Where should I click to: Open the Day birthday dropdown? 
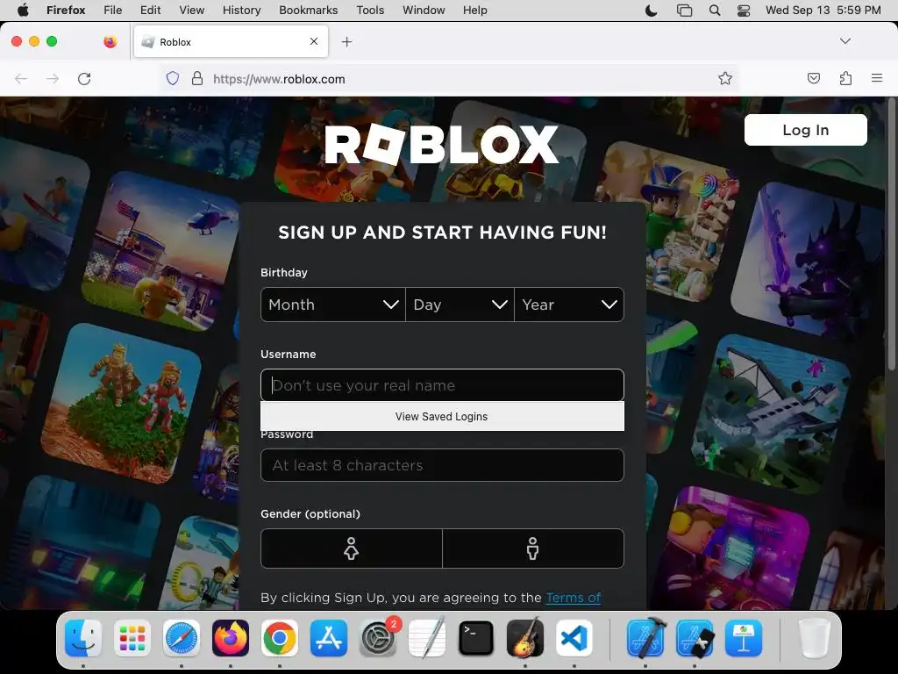click(x=460, y=305)
